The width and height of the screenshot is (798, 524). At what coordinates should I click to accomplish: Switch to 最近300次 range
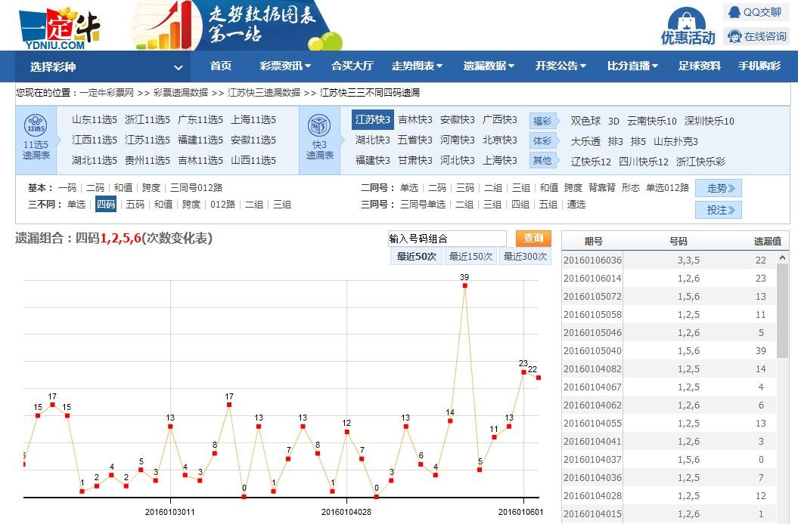coord(525,257)
